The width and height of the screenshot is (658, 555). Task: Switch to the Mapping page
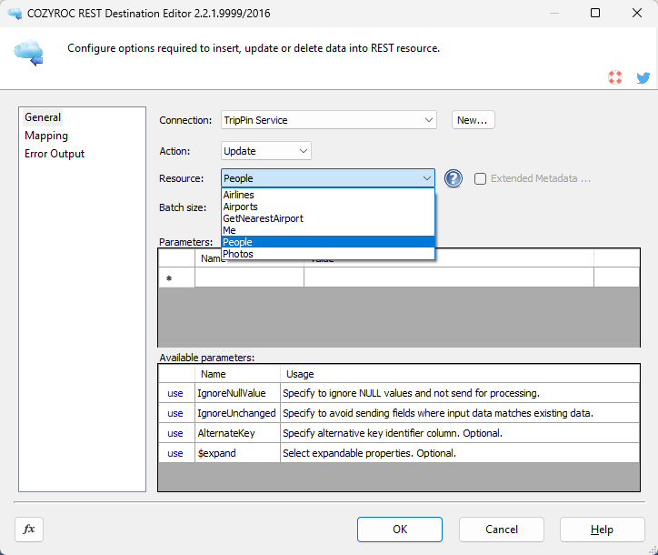tap(46, 136)
